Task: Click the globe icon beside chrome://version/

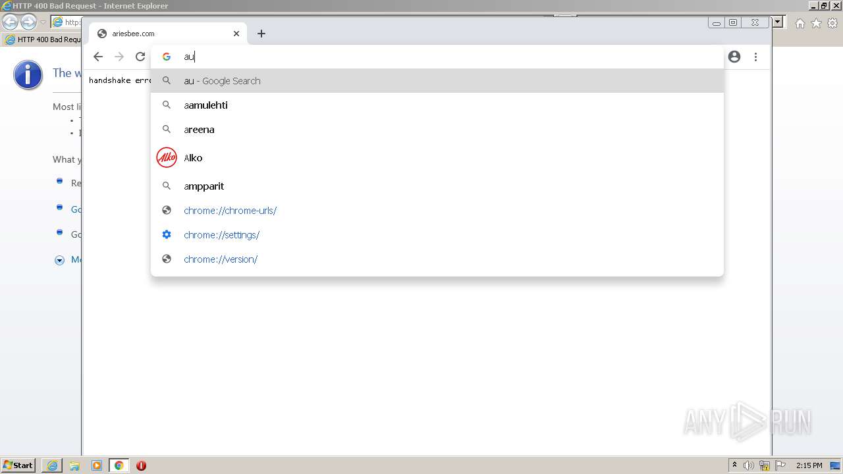Action: [167, 259]
